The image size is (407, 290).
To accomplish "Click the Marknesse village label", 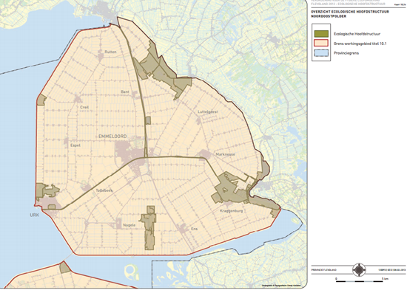I will [x=225, y=154].
